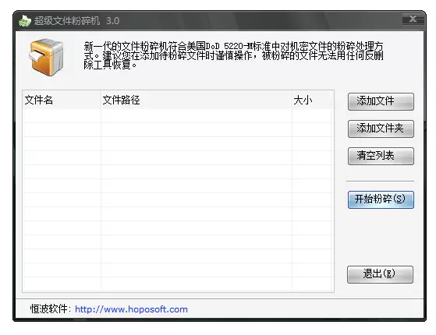This screenshot has height=335, width=436.
Task: Click the last row of file list
Action: (178, 284)
